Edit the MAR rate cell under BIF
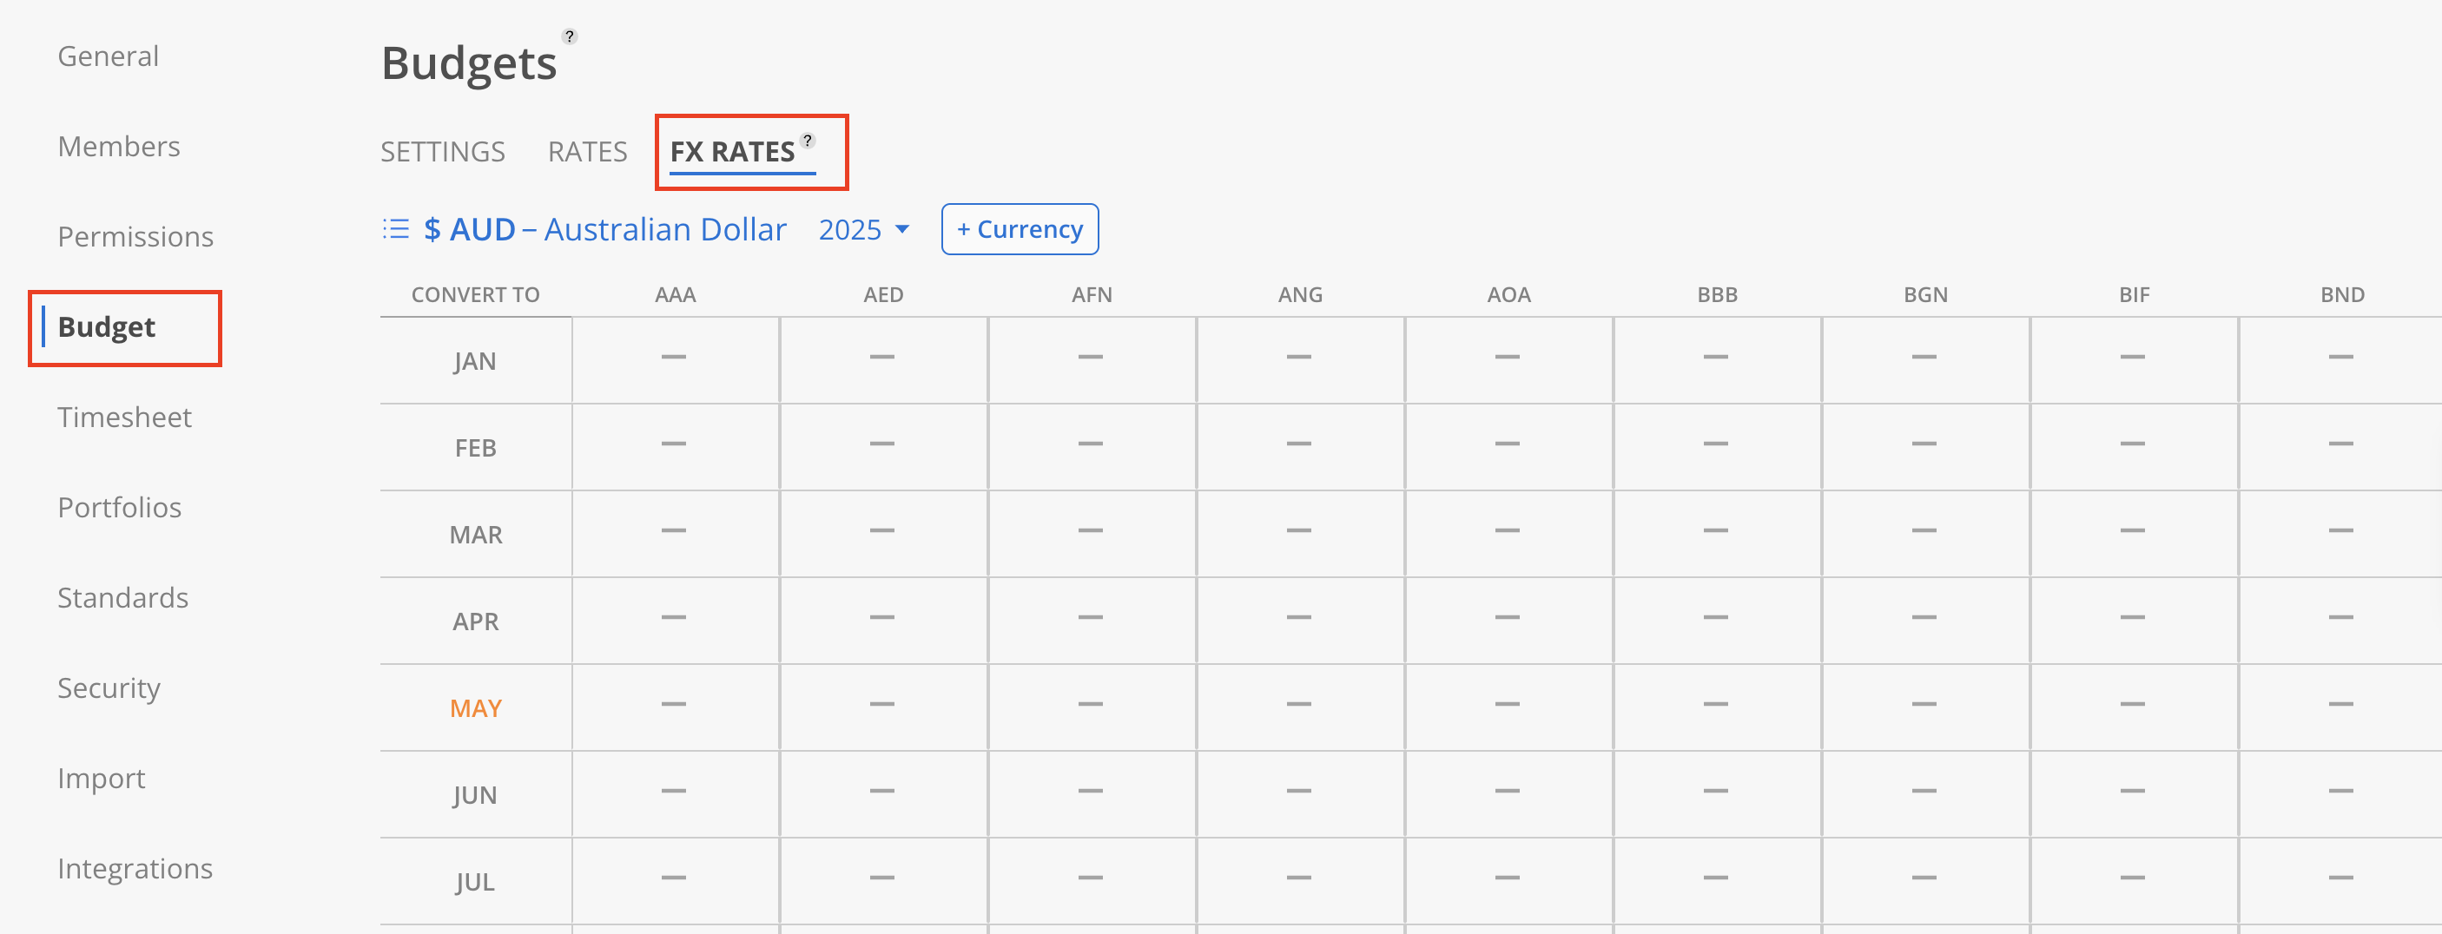Image resolution: width=2442 pixels, height=934 pixels. [2133, 533]
